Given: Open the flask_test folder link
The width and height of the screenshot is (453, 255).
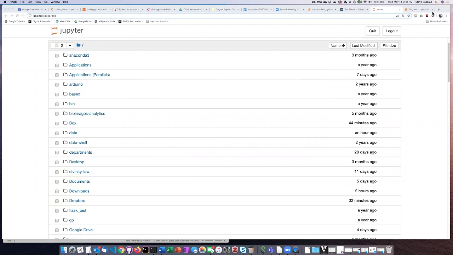Looking at the screenshot, I should pos(78,210).
